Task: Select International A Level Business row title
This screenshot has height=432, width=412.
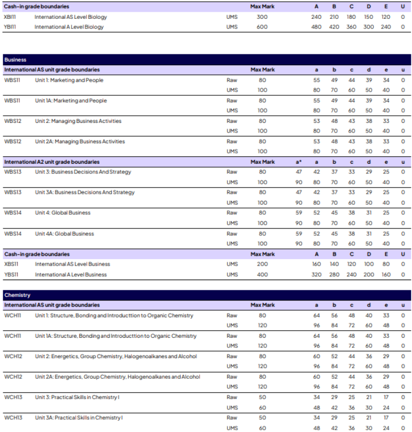Action: point(71,275)
